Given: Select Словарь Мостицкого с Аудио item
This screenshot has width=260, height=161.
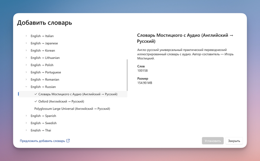Looking at the screenshot, I should click(x=78, y=94).
